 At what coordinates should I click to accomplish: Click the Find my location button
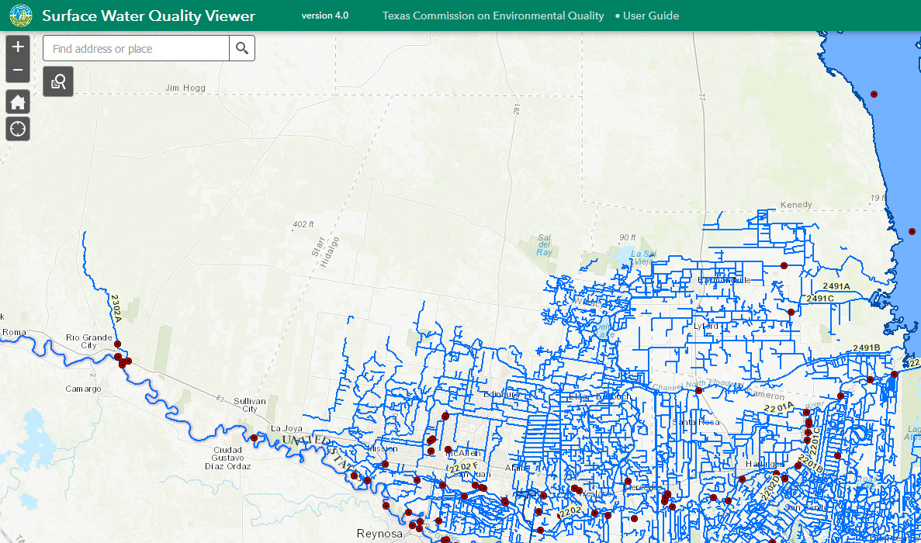[18, 129]
